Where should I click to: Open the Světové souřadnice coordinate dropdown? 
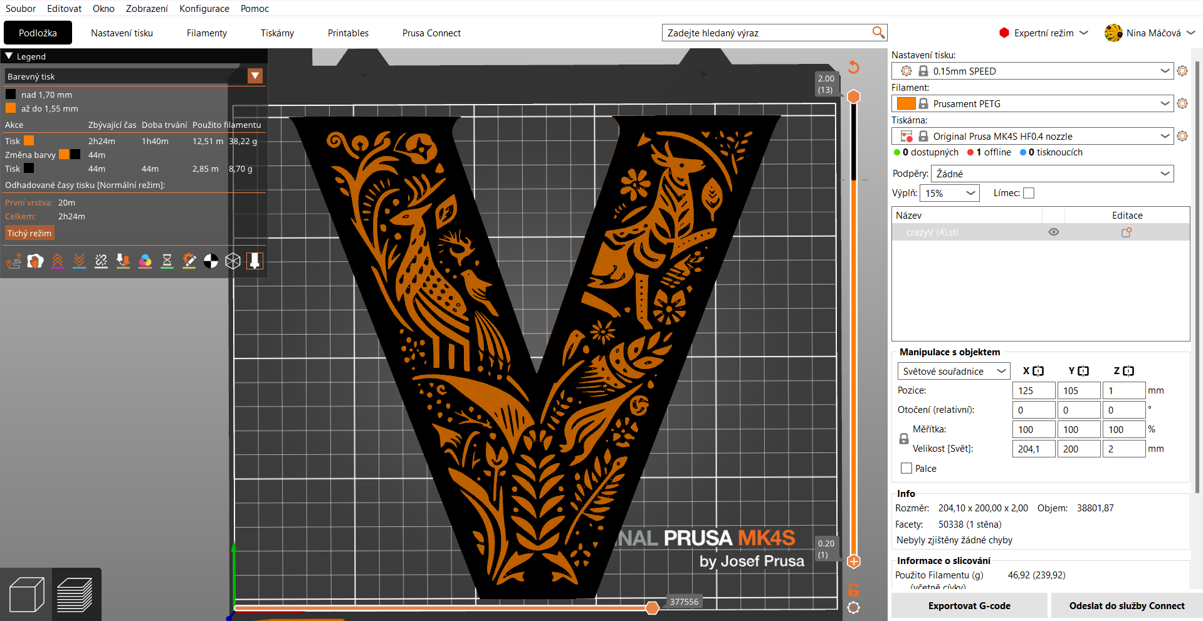(x=953, y=371)
